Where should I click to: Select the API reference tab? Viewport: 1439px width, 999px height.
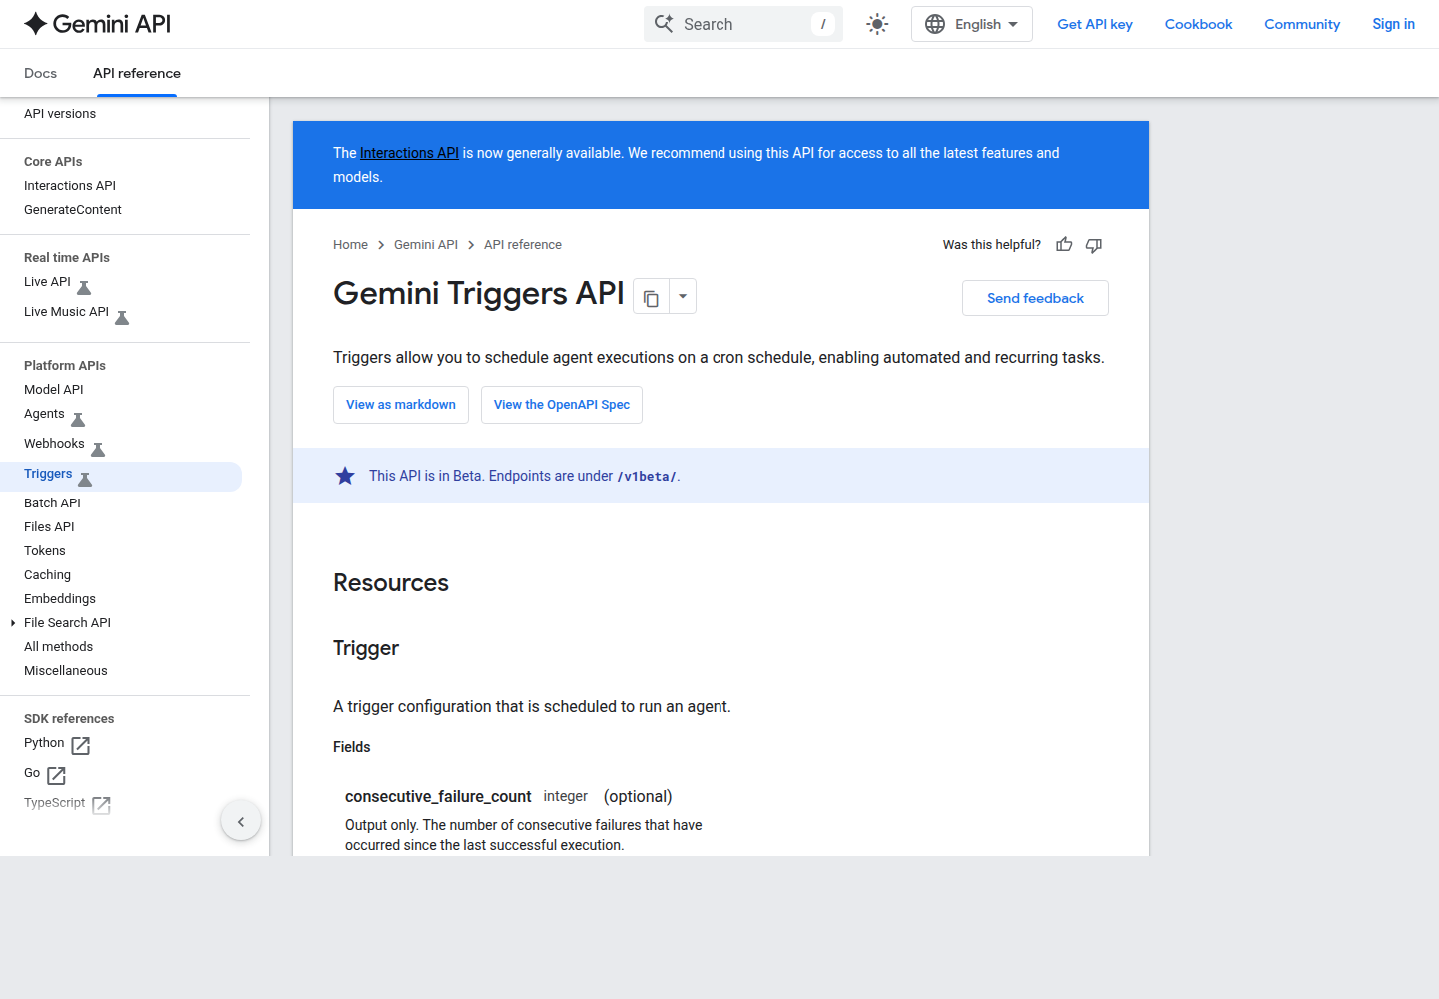click(x=137, y=73)
